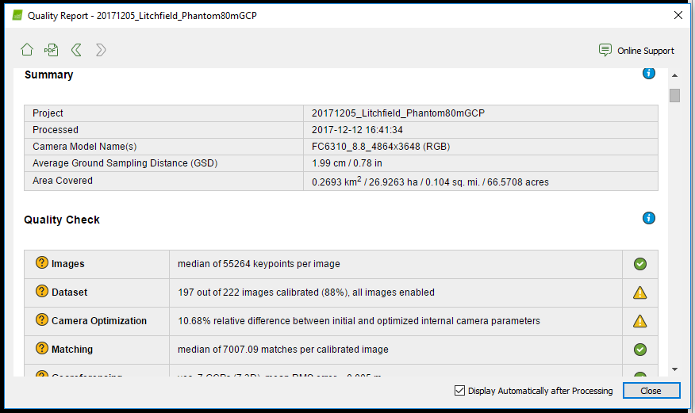
Task: Click the Area Covered label
Action: coord(62,181)
